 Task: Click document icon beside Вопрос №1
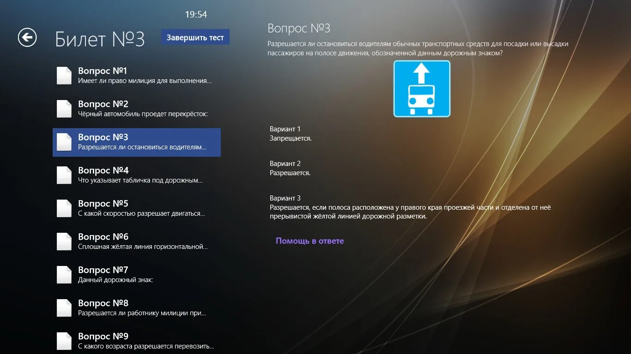click(64, 76)
